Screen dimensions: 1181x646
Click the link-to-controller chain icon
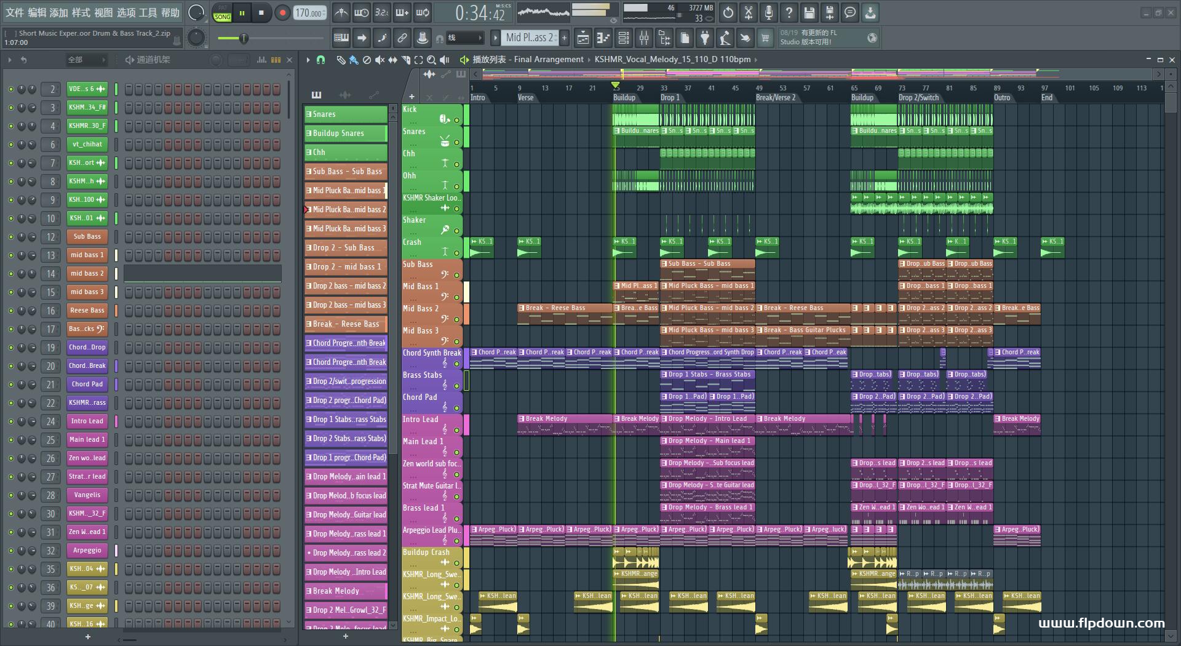tap(402, 38)
